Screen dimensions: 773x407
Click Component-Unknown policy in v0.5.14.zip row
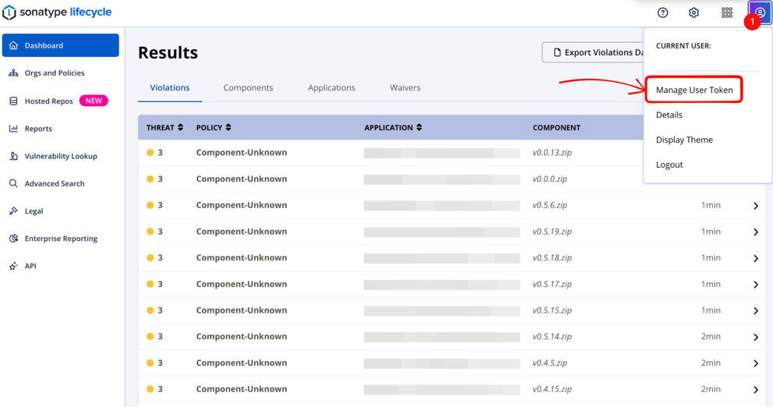point(242,337)
